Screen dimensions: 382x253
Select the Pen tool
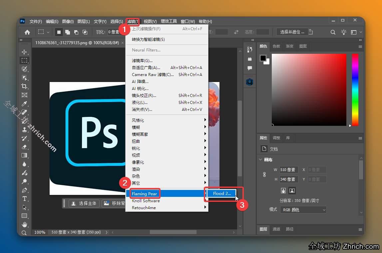[x=24, y=190]
